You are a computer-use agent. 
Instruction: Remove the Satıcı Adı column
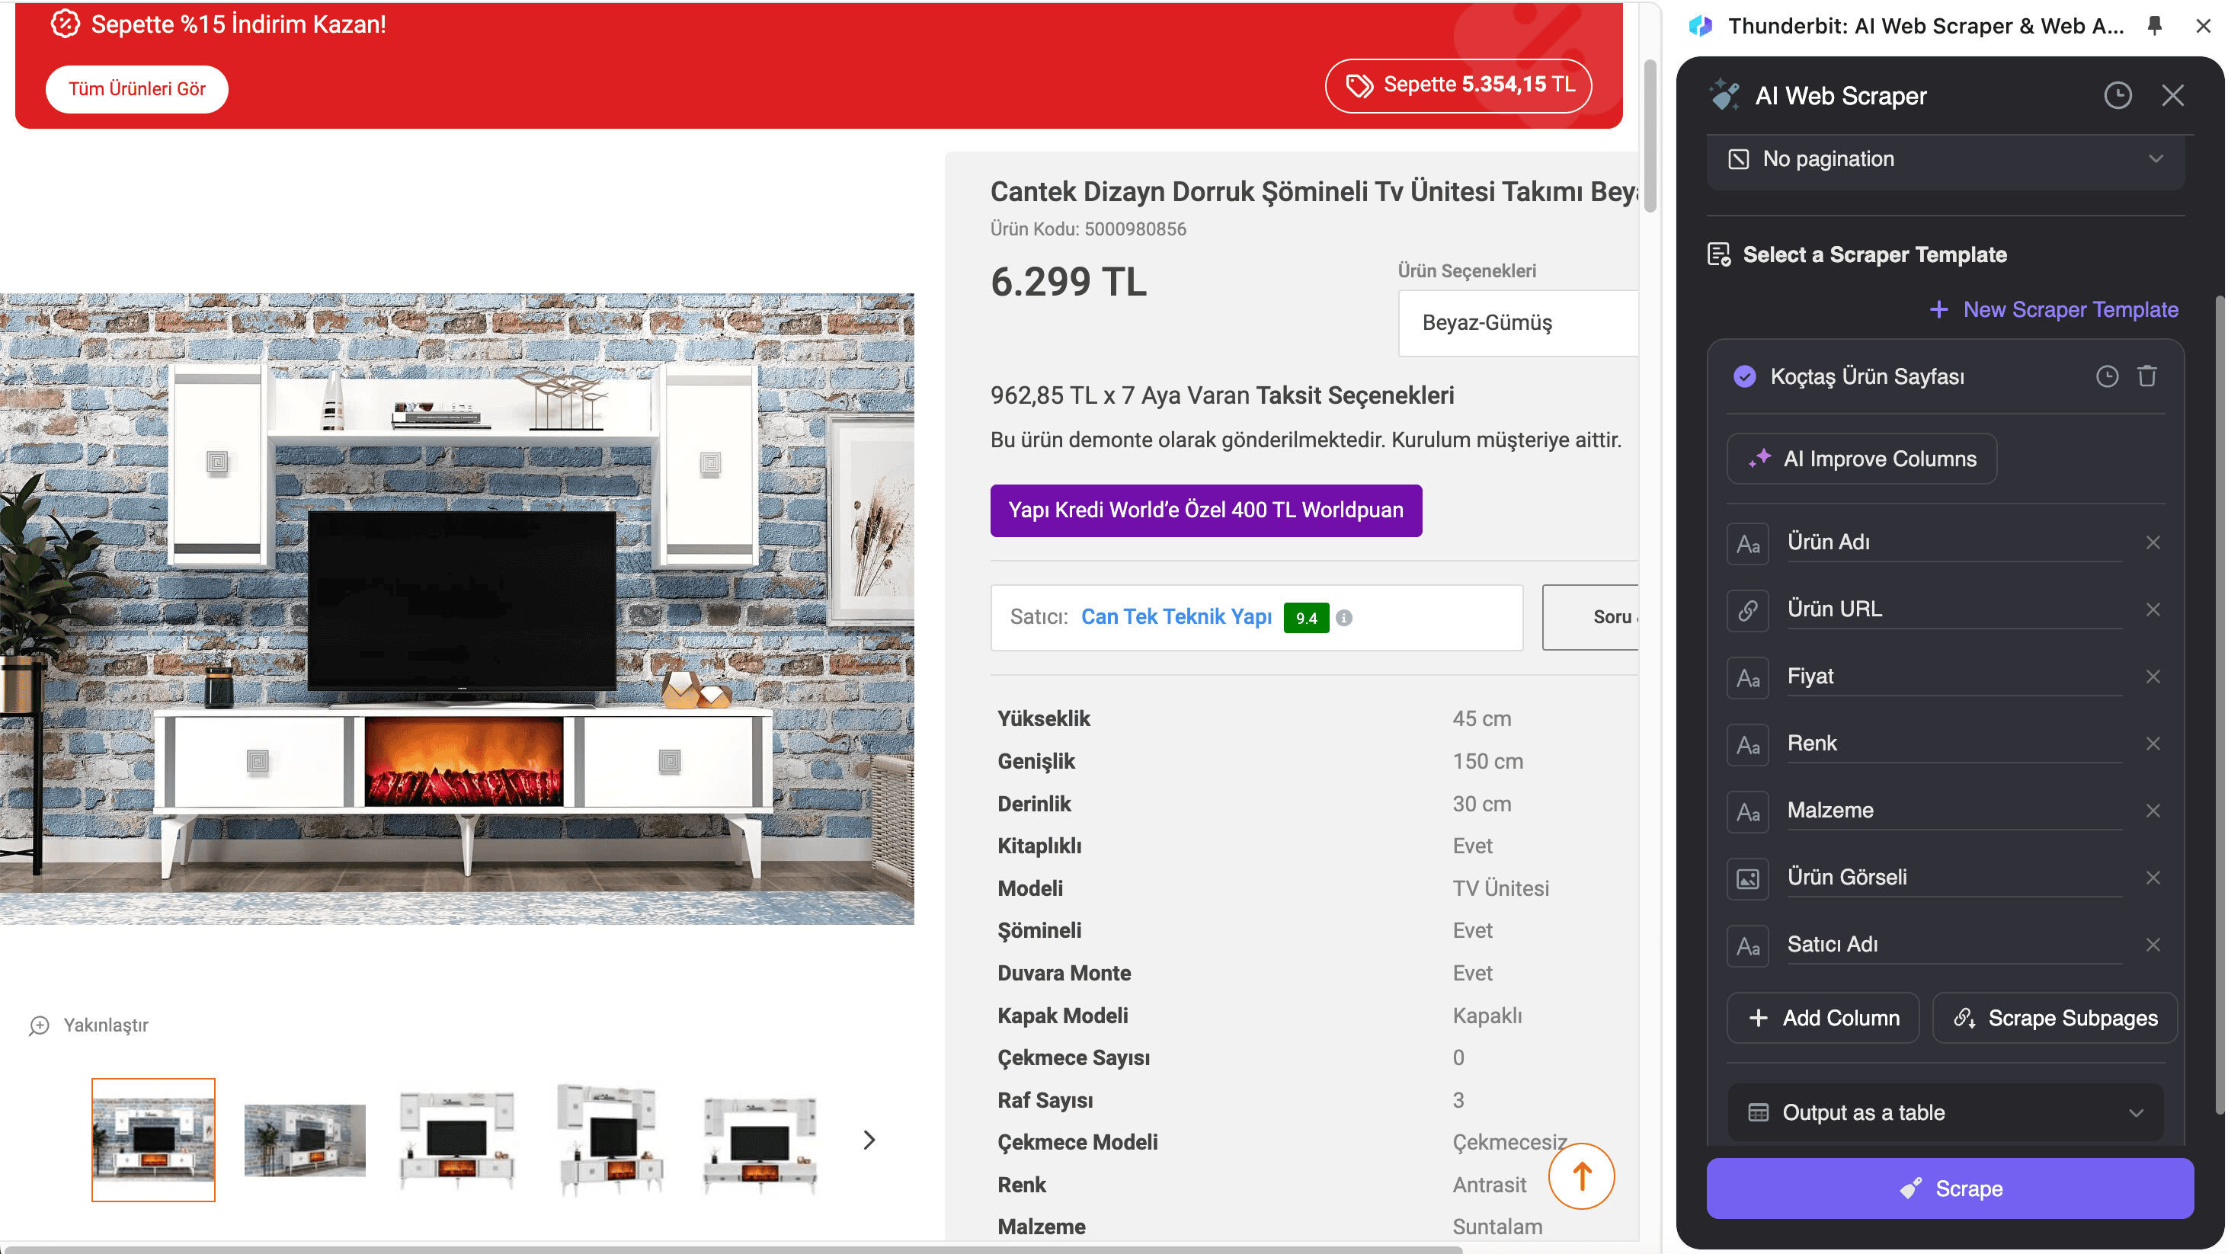tap(2153, 945)
